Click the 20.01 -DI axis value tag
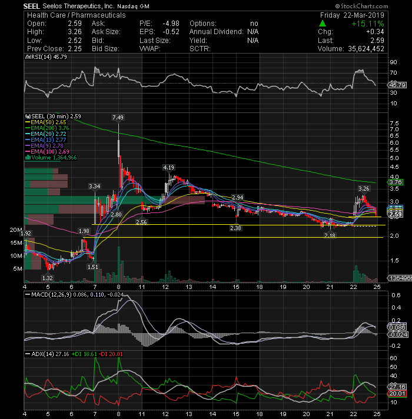Image resolution: width=412 pixels, height=419 pixels. coord(397,394)
